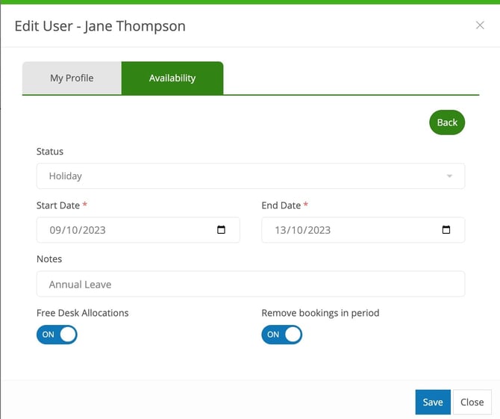Dismiss the dialog with the X icon
500x419 pixels.
pos(480,25)
